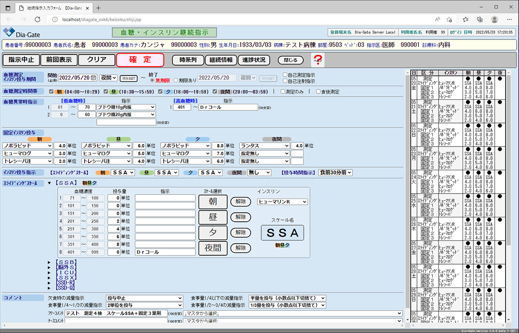Expand the 【ＩＣＵ】 scale entry

49,273
